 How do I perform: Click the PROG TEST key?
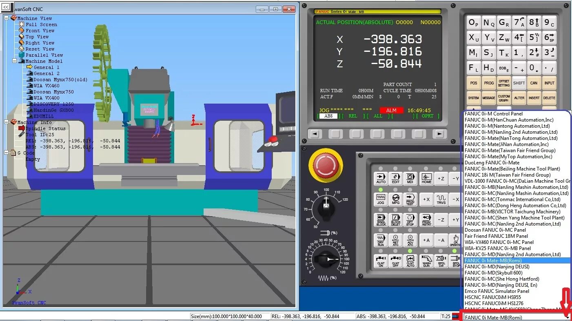410,200
